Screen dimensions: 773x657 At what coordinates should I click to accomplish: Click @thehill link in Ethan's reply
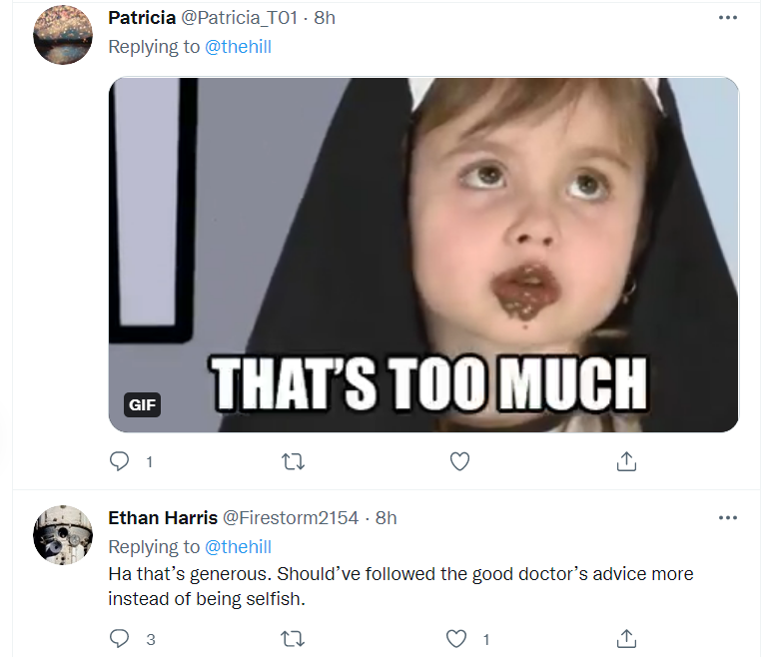click(x=238, y=546)
